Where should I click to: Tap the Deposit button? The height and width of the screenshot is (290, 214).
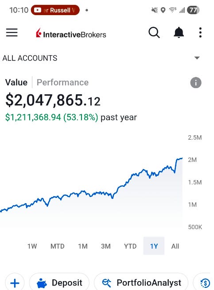(x=59, y=283)
